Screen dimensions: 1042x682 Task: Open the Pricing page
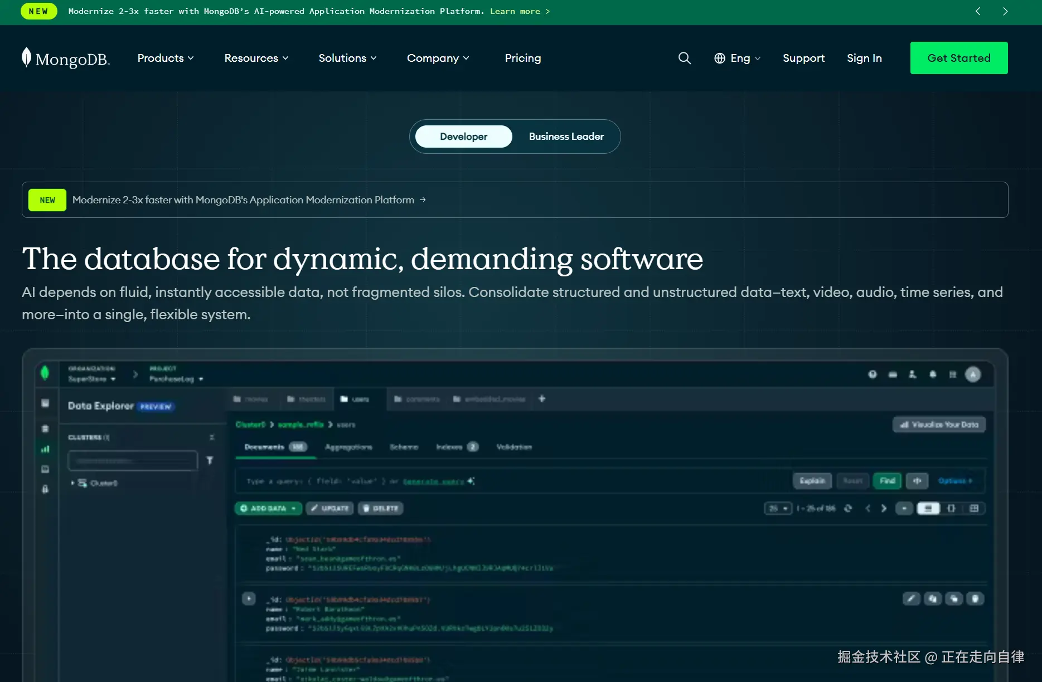(522, 58)
